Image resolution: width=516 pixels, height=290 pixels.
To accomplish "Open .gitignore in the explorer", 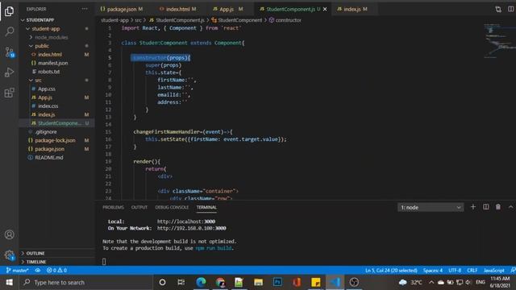I will [46, 132].
